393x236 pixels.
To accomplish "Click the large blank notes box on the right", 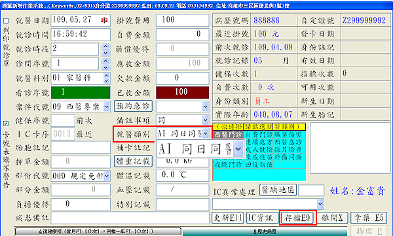I will 350,148.
